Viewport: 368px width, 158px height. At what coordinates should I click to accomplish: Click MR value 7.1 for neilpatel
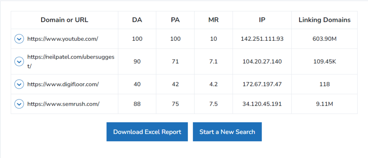click(213, 61)
